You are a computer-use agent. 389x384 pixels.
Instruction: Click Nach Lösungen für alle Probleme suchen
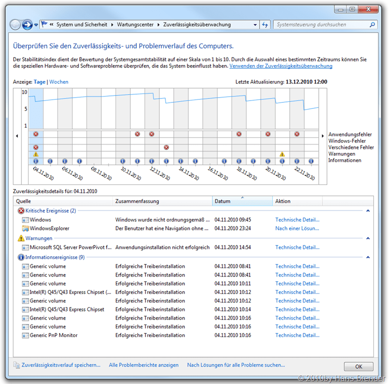[x=236, y=365]
